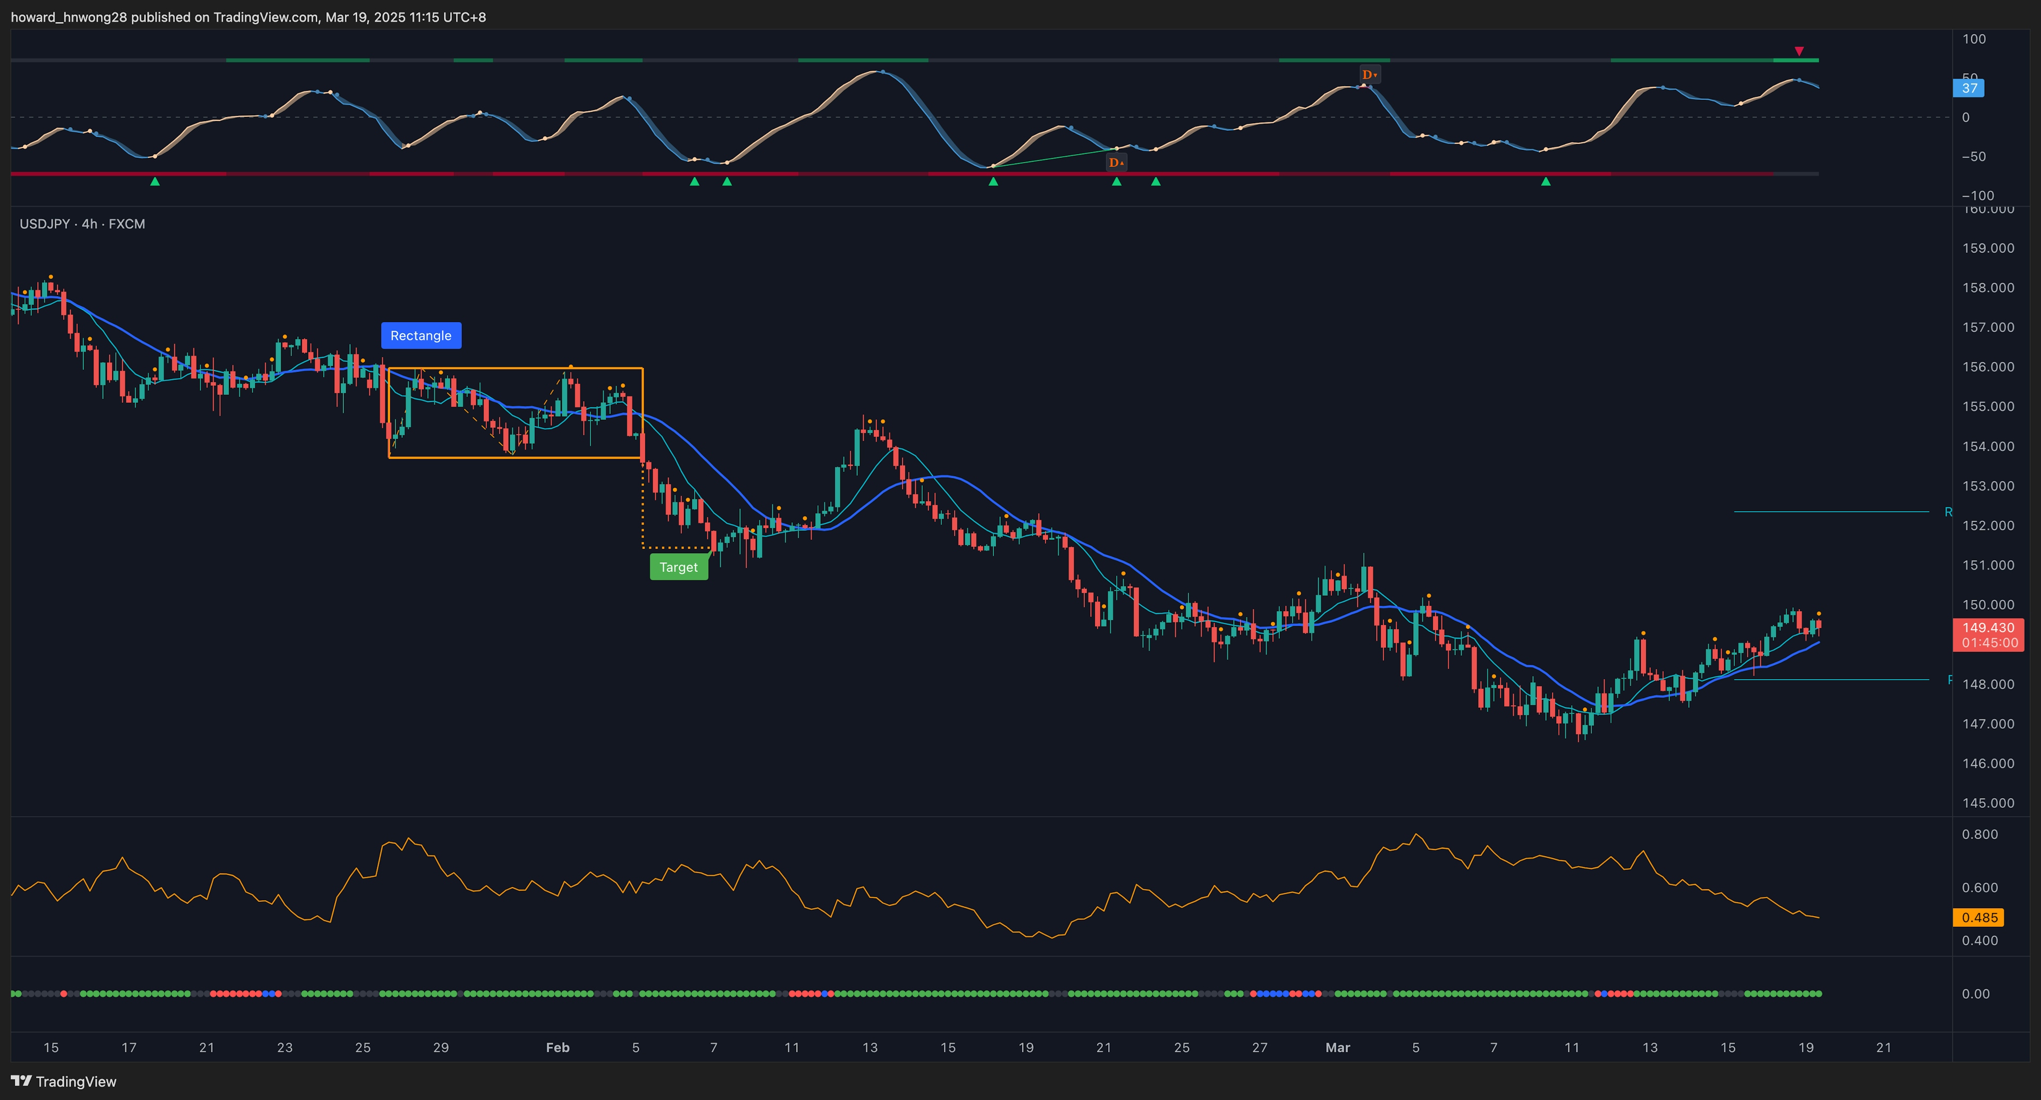Viewport: 2041px width, 1100px height.
Task: Click the orange bearish D marker above the oscillator peak
Action: pos(1369,74)
